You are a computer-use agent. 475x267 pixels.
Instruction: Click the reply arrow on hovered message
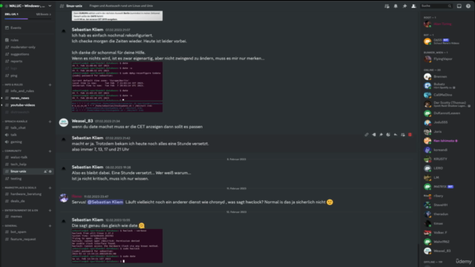[x=396, y=135]
